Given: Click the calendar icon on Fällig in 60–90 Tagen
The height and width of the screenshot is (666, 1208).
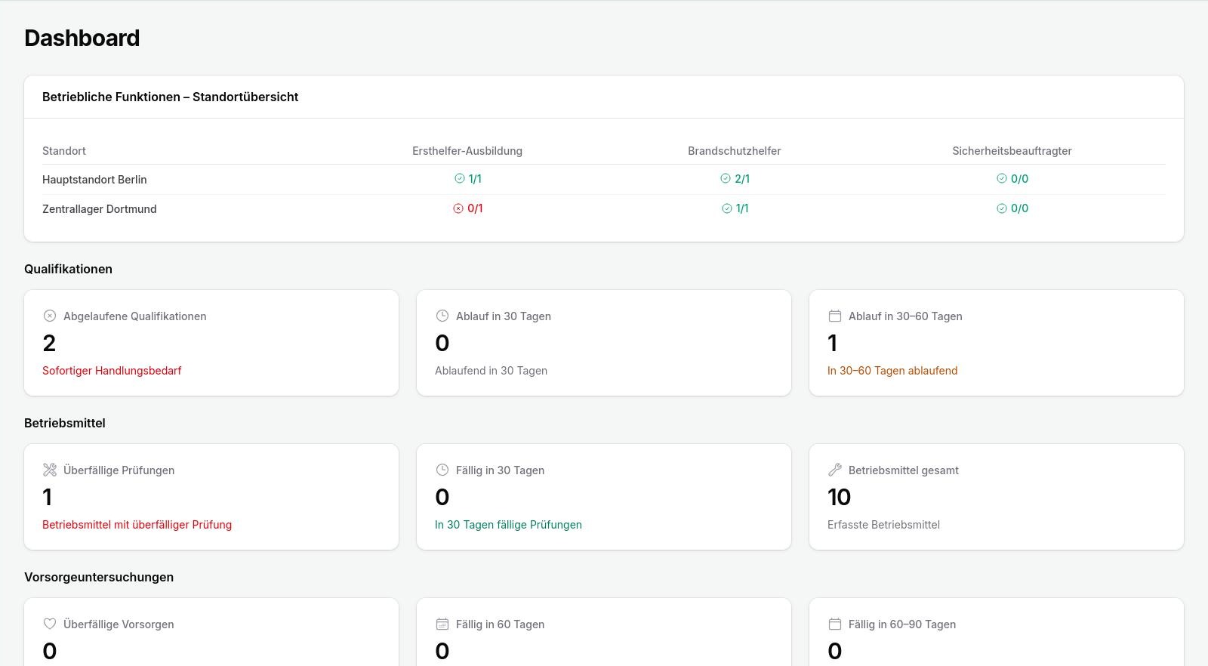Looking at the screenshot, I should 835,624.
